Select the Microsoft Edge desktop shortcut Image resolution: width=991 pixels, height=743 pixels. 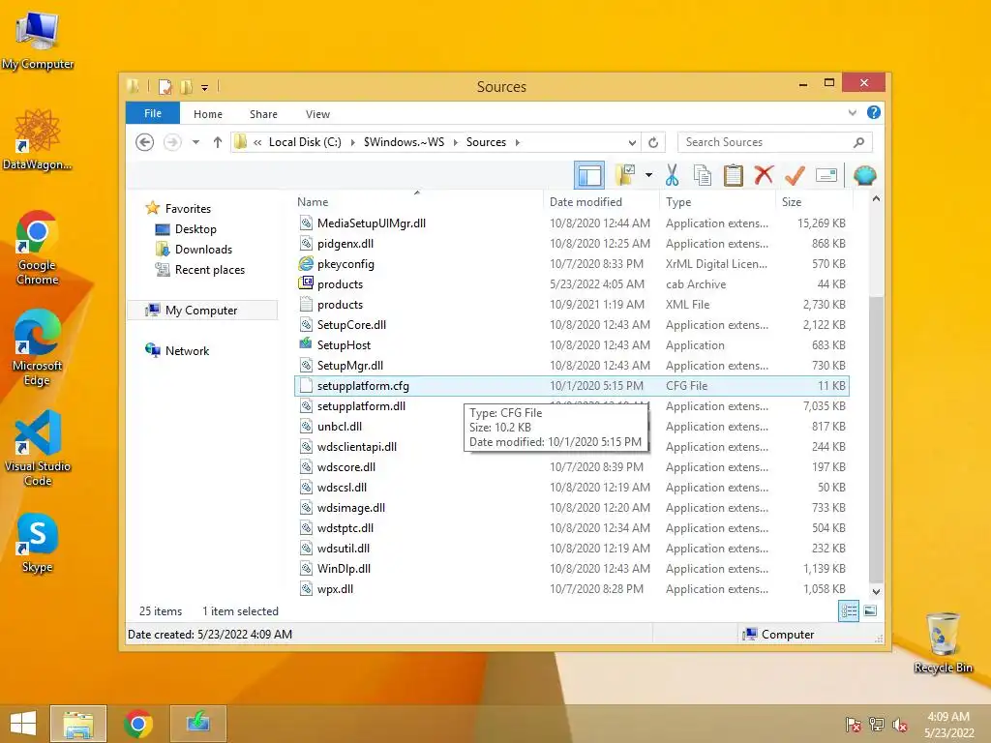coord(38,347)
